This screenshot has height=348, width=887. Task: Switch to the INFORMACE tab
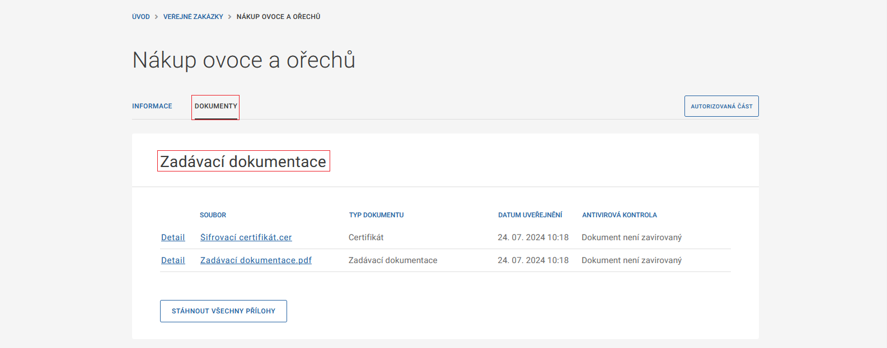tap(152, 106)
